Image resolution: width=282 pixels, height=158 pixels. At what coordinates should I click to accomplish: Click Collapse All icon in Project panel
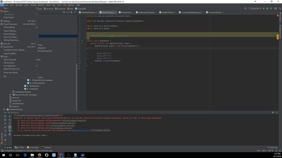tap(67, 12)
